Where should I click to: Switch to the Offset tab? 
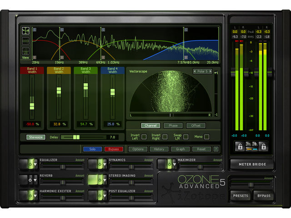coord(196,125)
